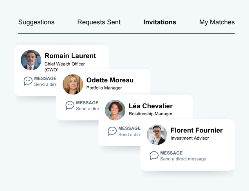Click the name Léa Chevalier
The width and height of the screenshot is (249, 191).
151,106
